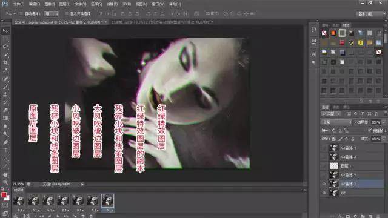This screenshot has width=388, height=218.
Task: Select the Clone Stamp tool
Action: pos(5,94)
